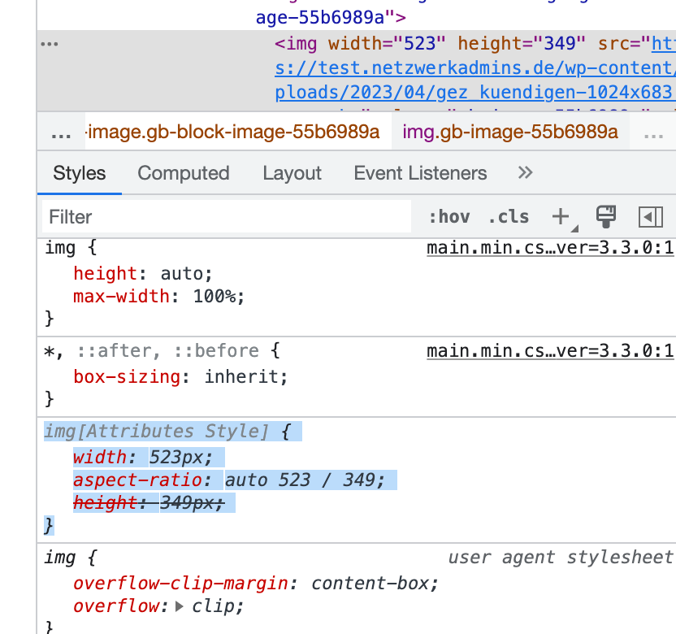Open main.min.css link for box-sizing rule
The image size is (676, 634).
(x=550, y=351)
